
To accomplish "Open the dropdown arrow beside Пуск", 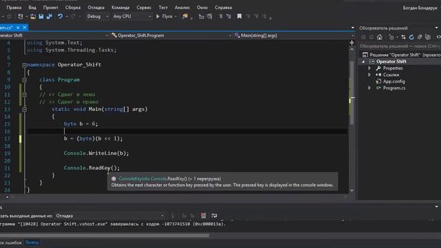I will click(x=176, y=17).
